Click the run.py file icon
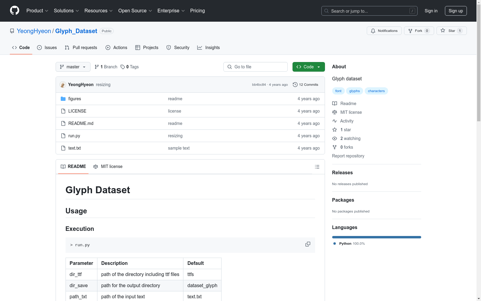This screenshot has width=481, height=301. (x=63, y=136)
